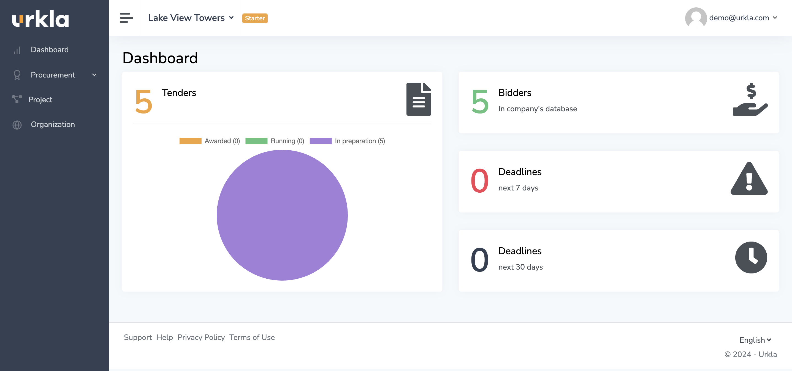This screenshot has height=371, width=792.
Task: Click the urkla logo
Action: coord(40,19)
